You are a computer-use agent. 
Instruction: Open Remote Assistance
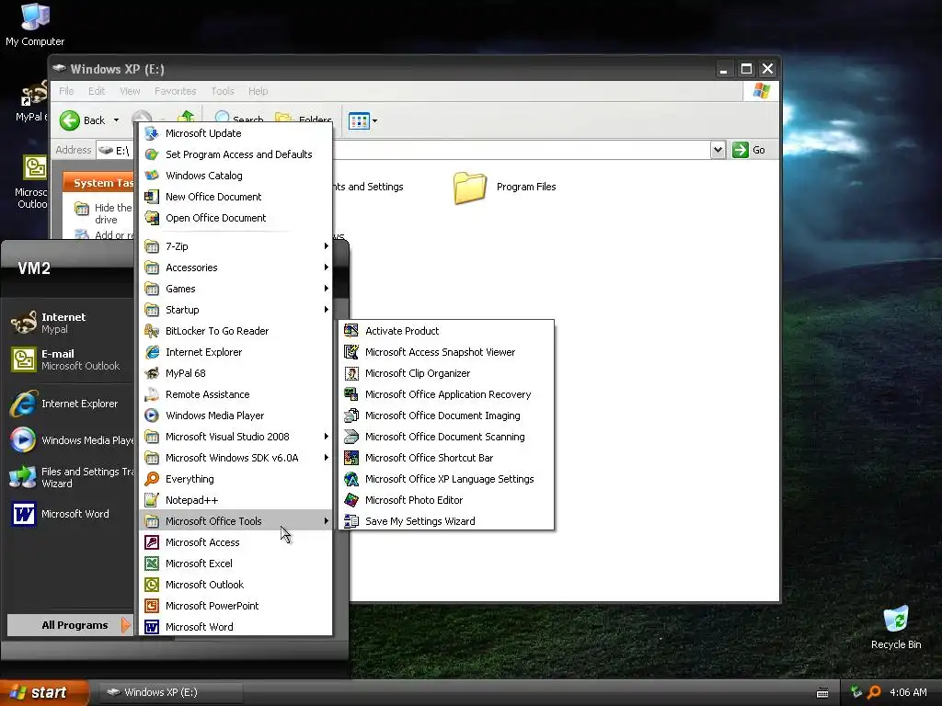coord(236,394)
